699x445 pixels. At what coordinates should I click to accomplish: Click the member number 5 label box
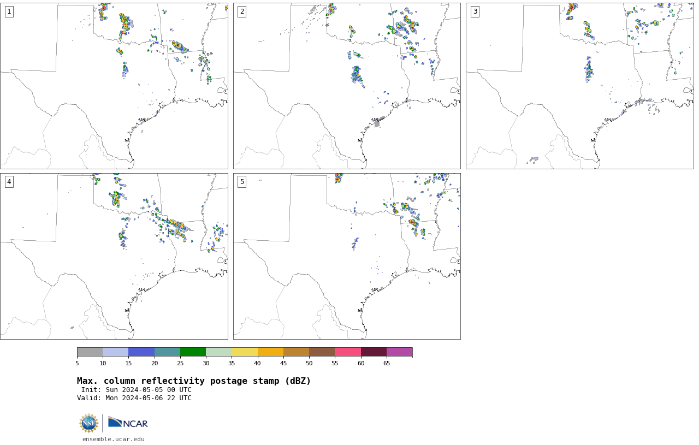click(242, 182)
